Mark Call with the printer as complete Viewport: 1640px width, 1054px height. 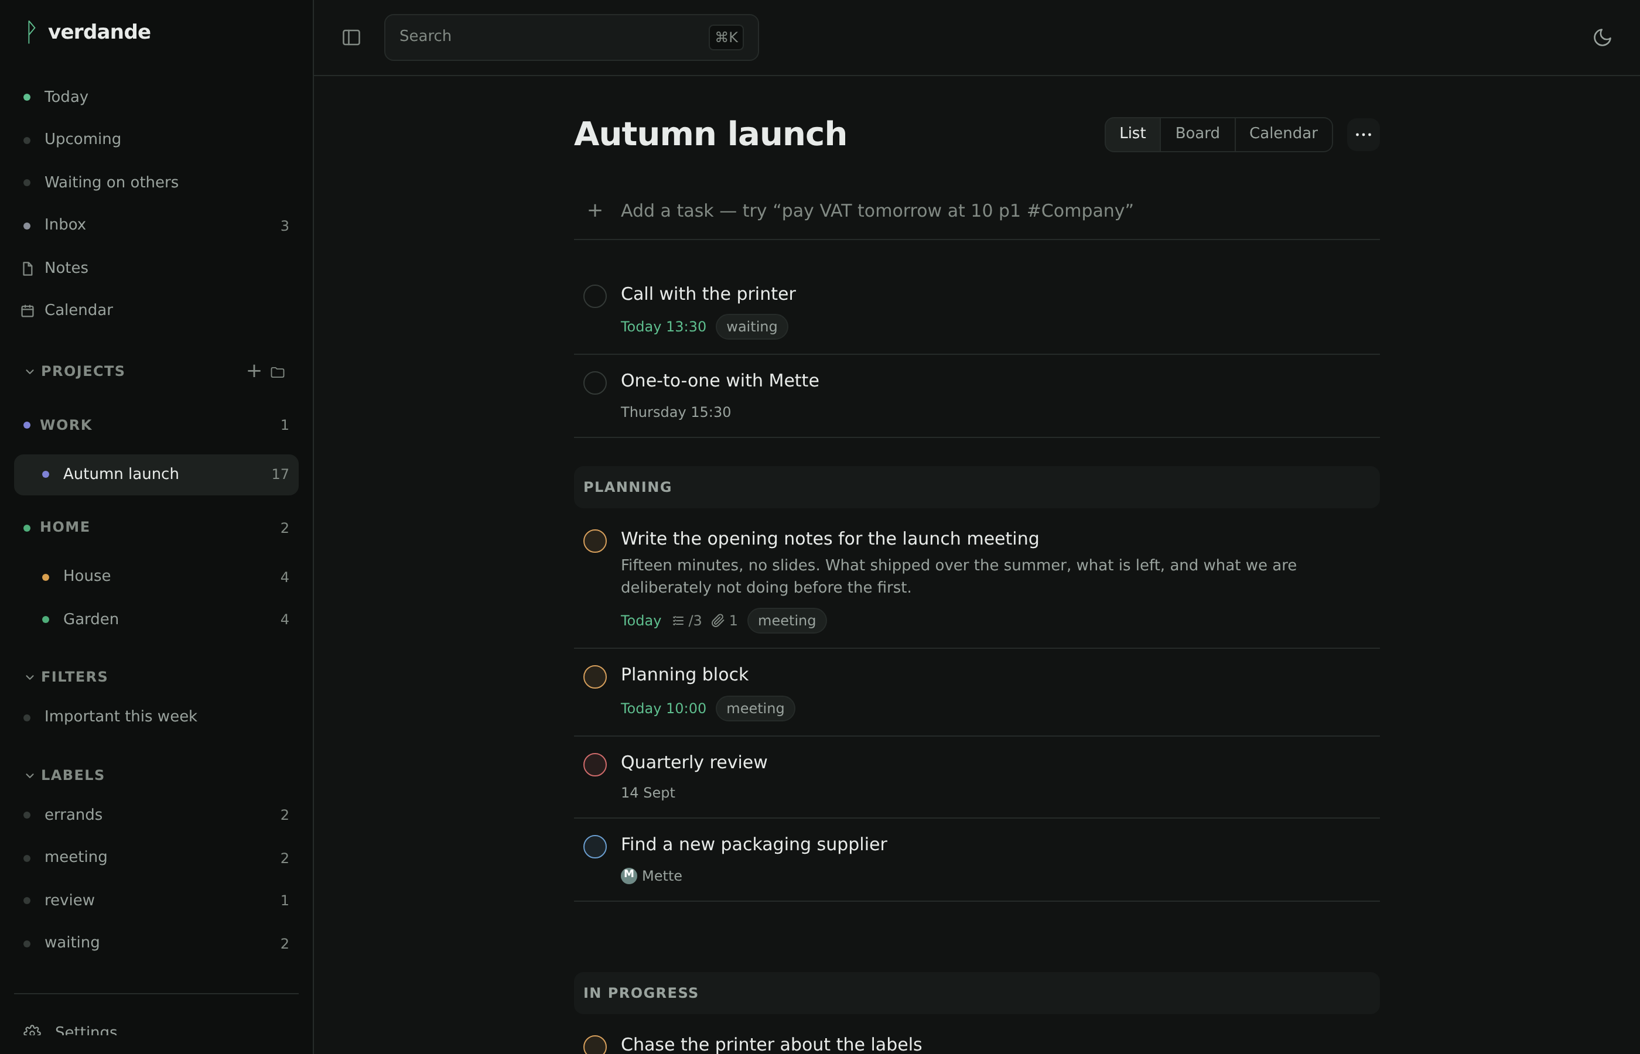click(595, 296)
